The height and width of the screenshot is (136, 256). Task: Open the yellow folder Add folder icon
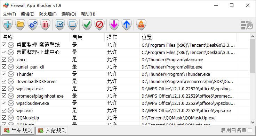(20, 25)
